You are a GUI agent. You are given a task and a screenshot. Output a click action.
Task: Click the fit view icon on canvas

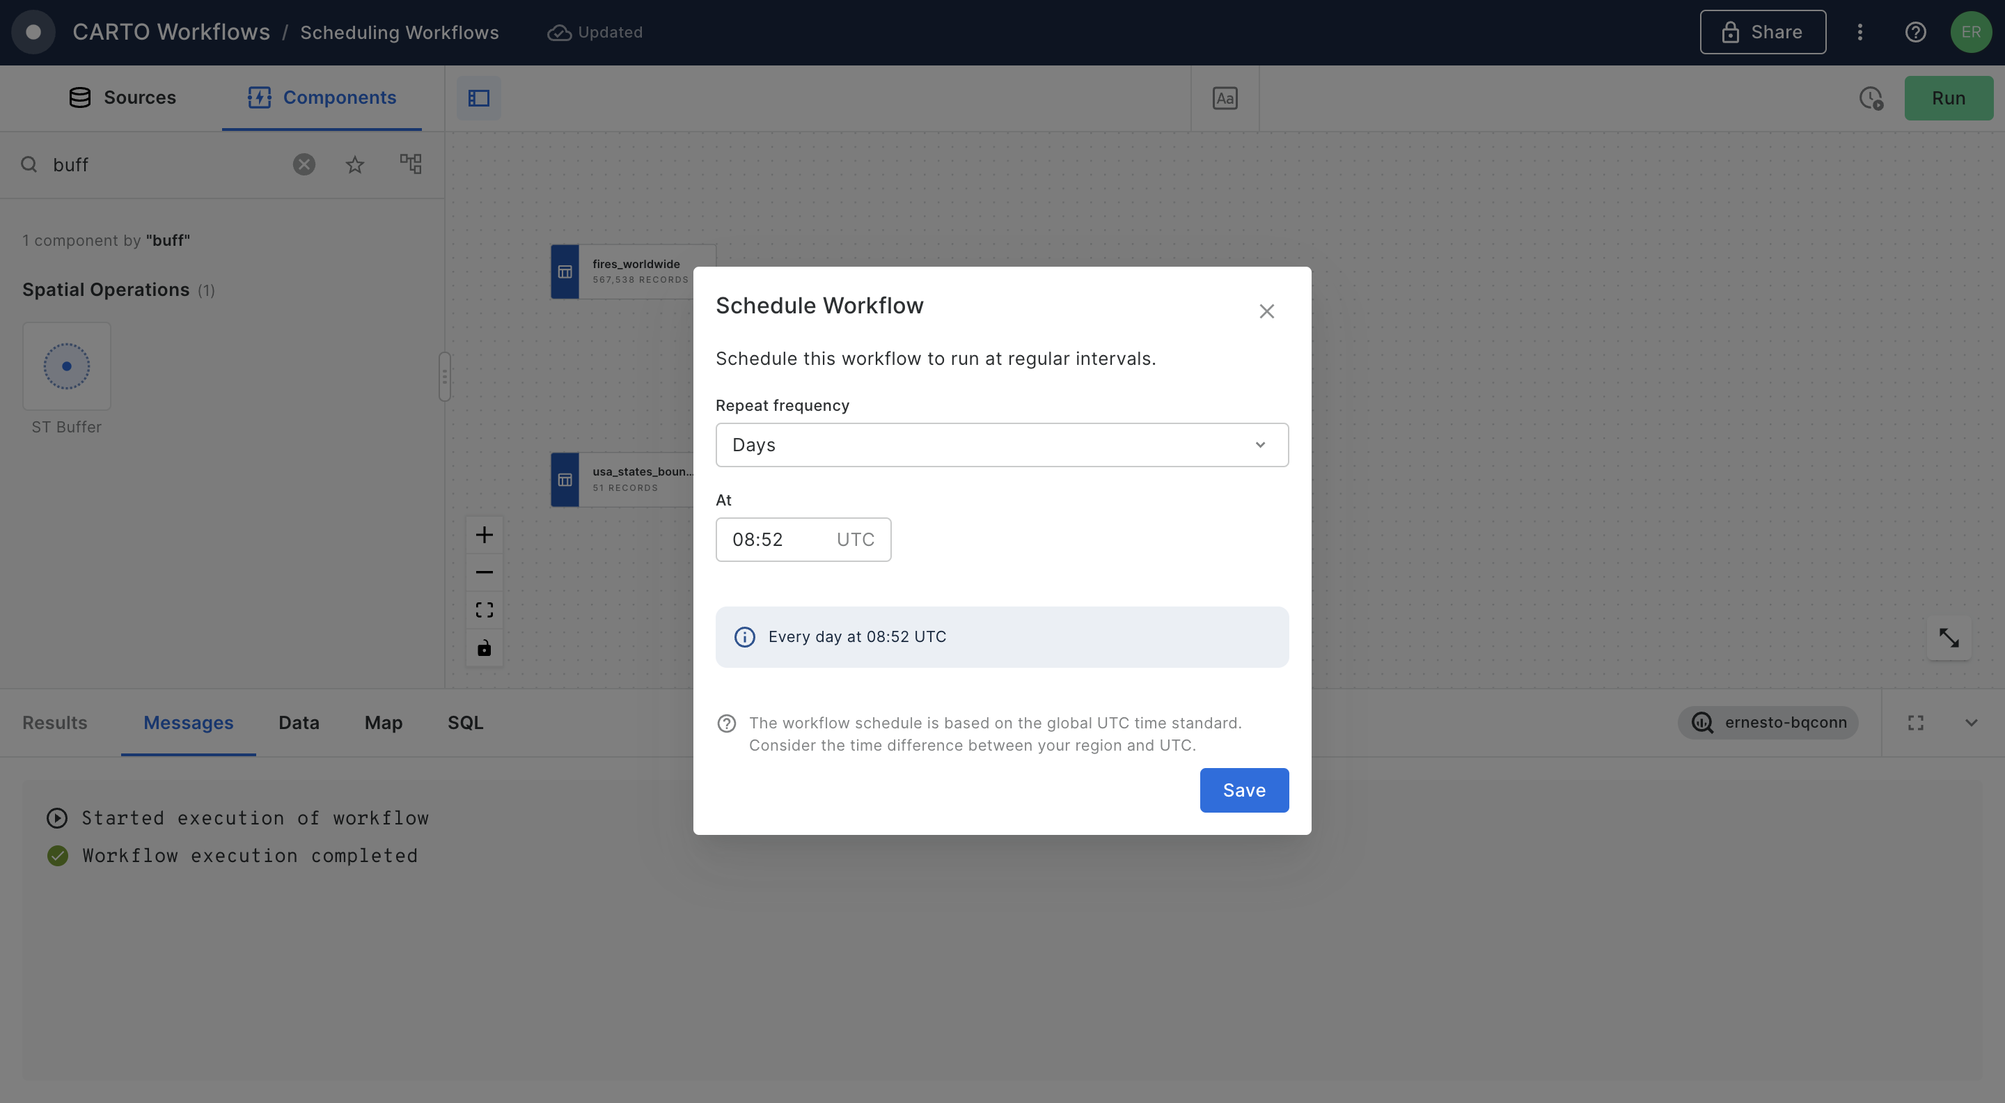point(484,609)
